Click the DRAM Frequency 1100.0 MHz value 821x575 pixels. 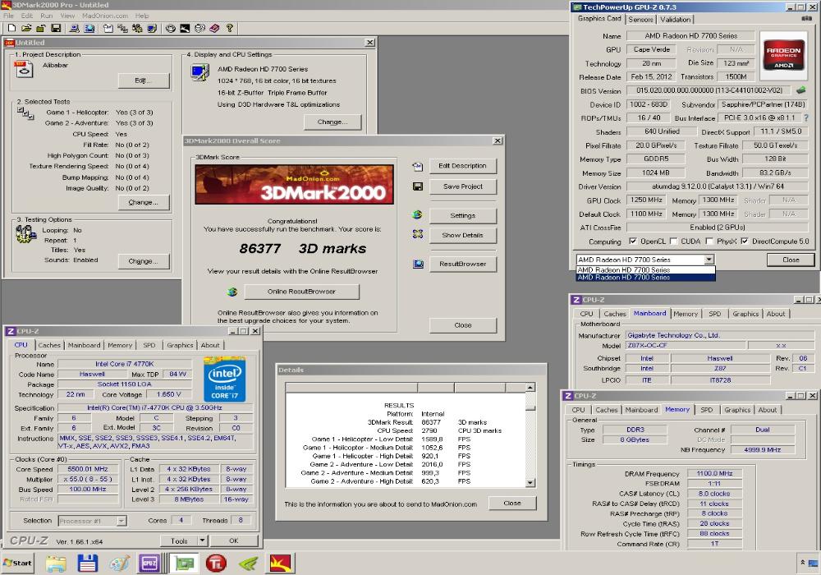(x=714, y=473)
